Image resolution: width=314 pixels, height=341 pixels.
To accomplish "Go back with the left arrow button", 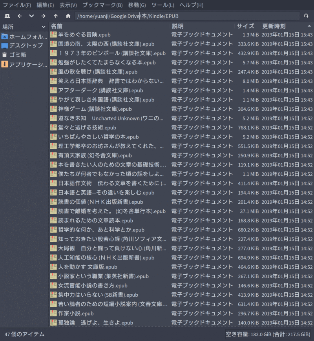I will tap(20, 16).
